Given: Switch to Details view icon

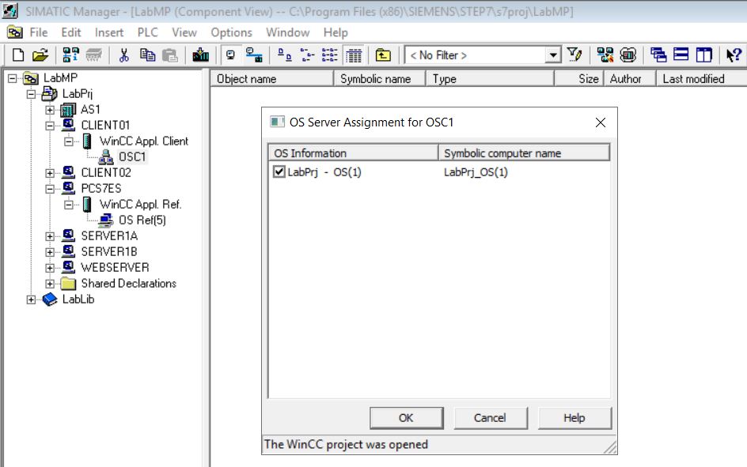Looking at the screenshot, I should pyautogui.click(x=354, y=55).
